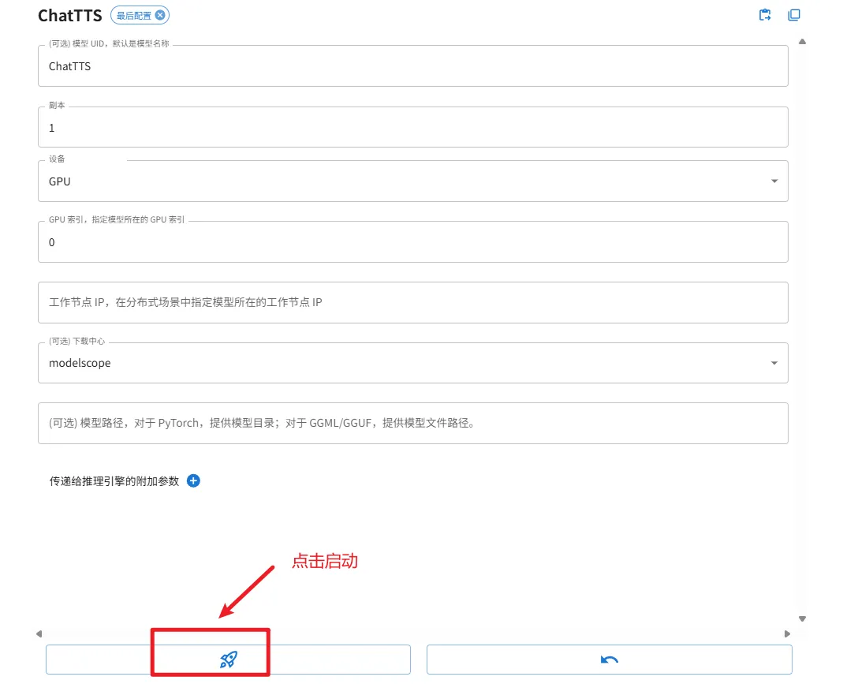Remove the 最后配置 chip via its x icon

pos(160,15)
